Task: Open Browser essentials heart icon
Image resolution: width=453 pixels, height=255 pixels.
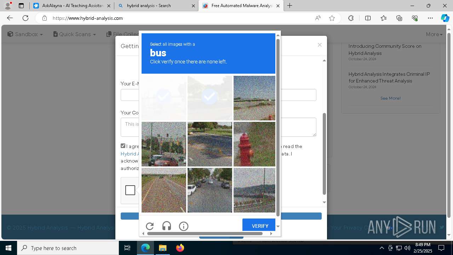Action: coord(415,18)
